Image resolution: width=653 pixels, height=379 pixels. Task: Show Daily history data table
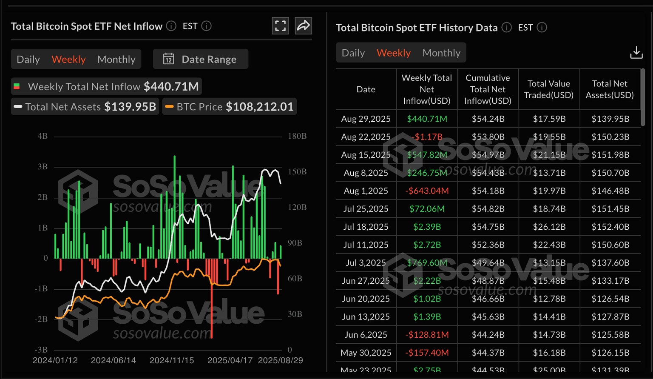pos(353,53)
